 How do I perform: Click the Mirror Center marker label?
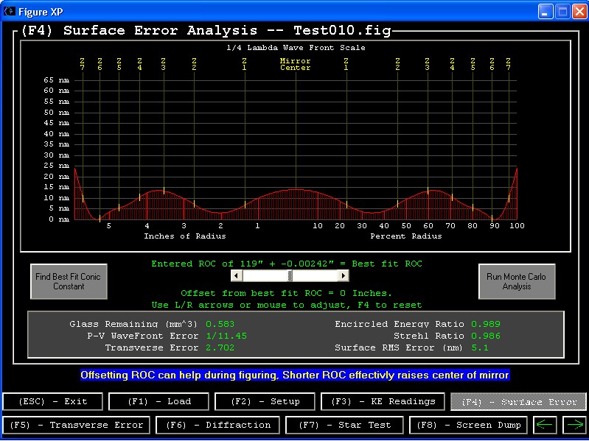point(296,64)
